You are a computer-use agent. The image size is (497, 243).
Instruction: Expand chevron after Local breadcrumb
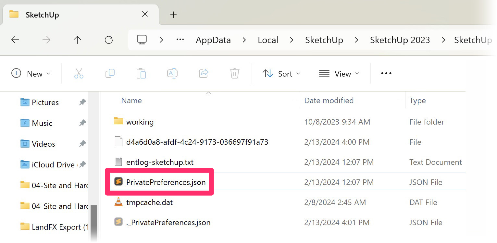pos(292,40)
